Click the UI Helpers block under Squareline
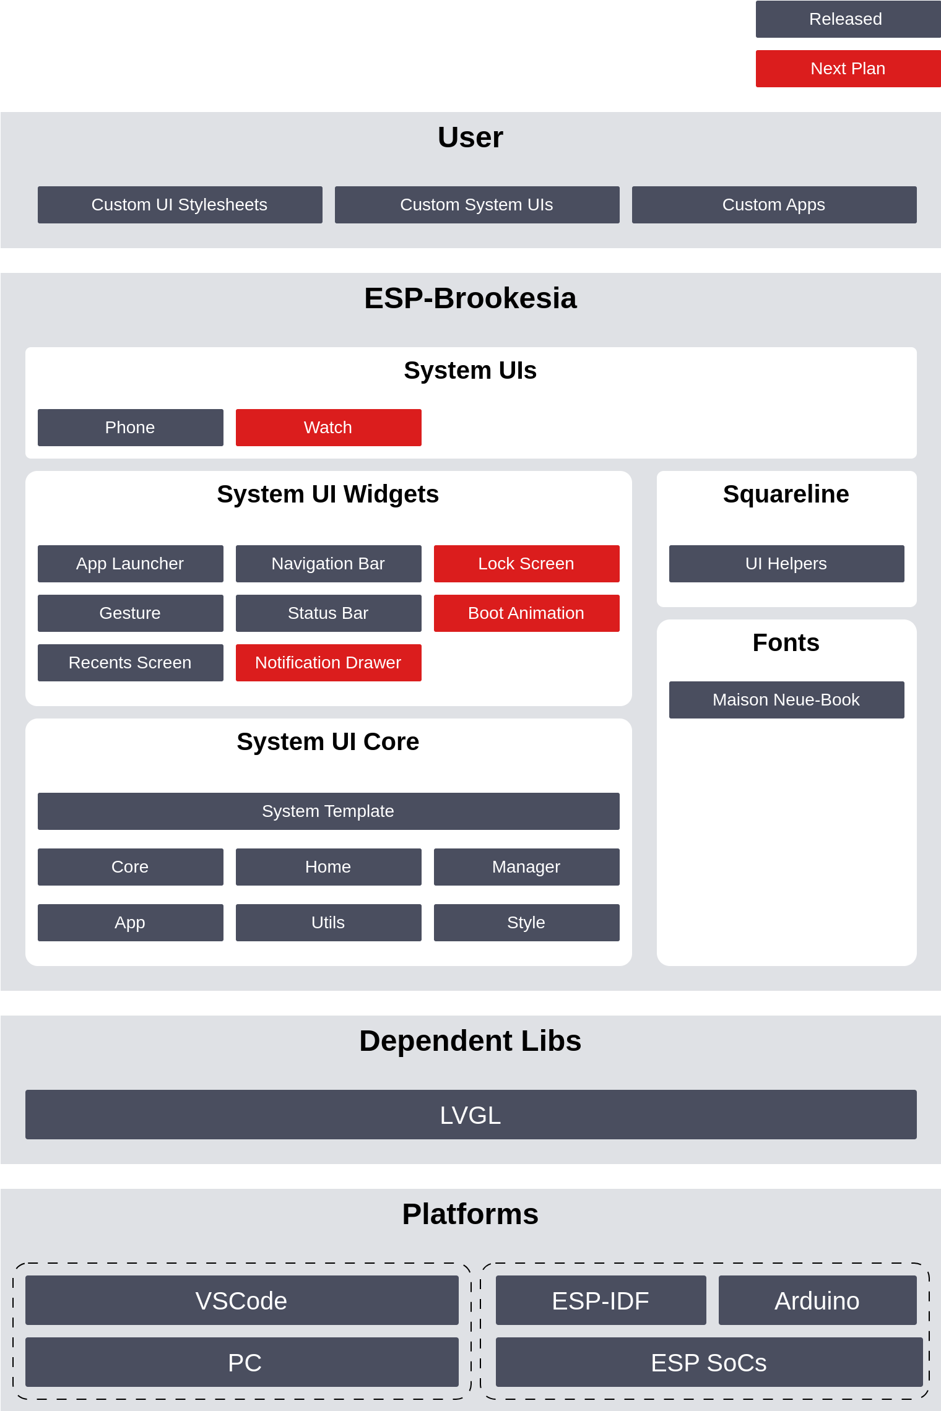 787,564
